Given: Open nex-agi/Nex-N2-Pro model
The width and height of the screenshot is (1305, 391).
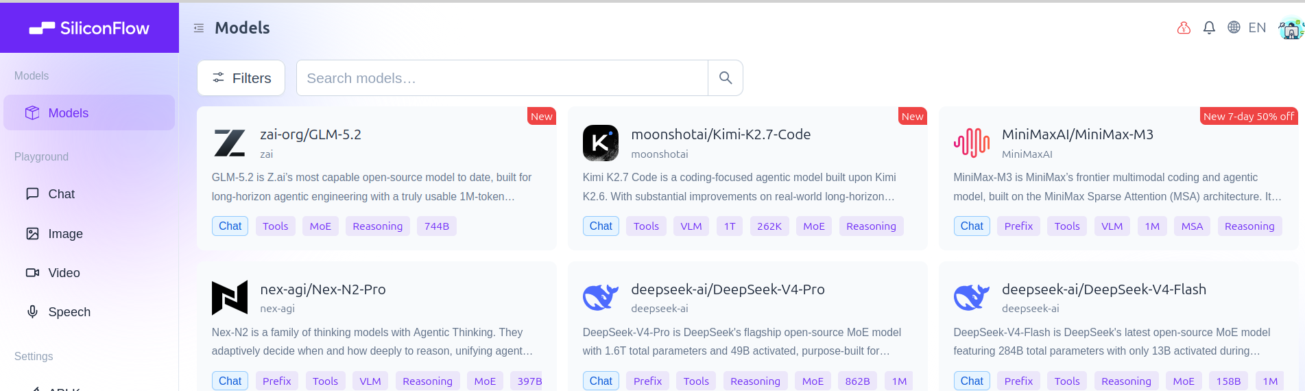Looking at the screenshot, I should pyautogui.click(x=323, y=289).
